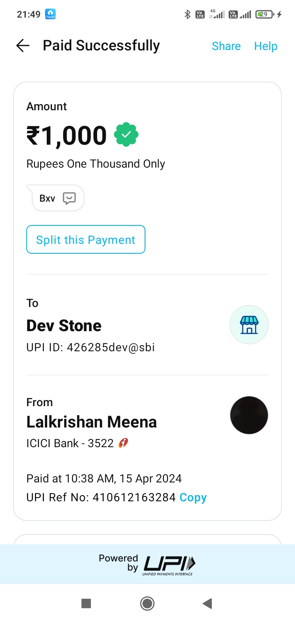Tap the Bluetooth icon in status bar

[x=187, y=14]
